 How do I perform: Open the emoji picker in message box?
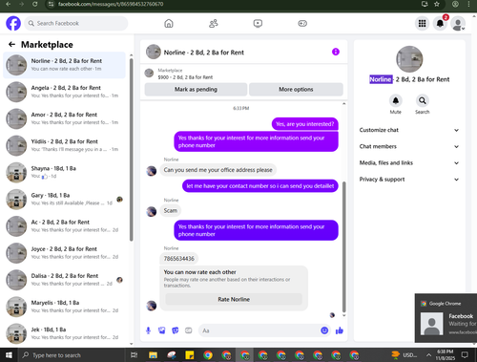324,330
